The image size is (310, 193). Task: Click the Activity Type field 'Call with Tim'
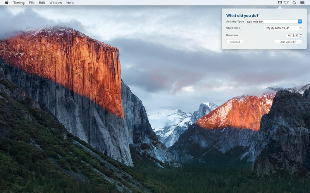[x=272, y=22]
